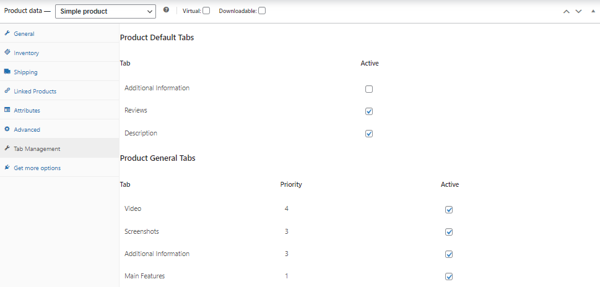Go to the Linked Products section
600x287 pixels.
[x=35, y=92]
